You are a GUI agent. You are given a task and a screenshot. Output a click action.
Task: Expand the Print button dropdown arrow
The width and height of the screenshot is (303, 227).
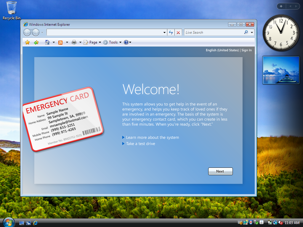coord(80,42)
